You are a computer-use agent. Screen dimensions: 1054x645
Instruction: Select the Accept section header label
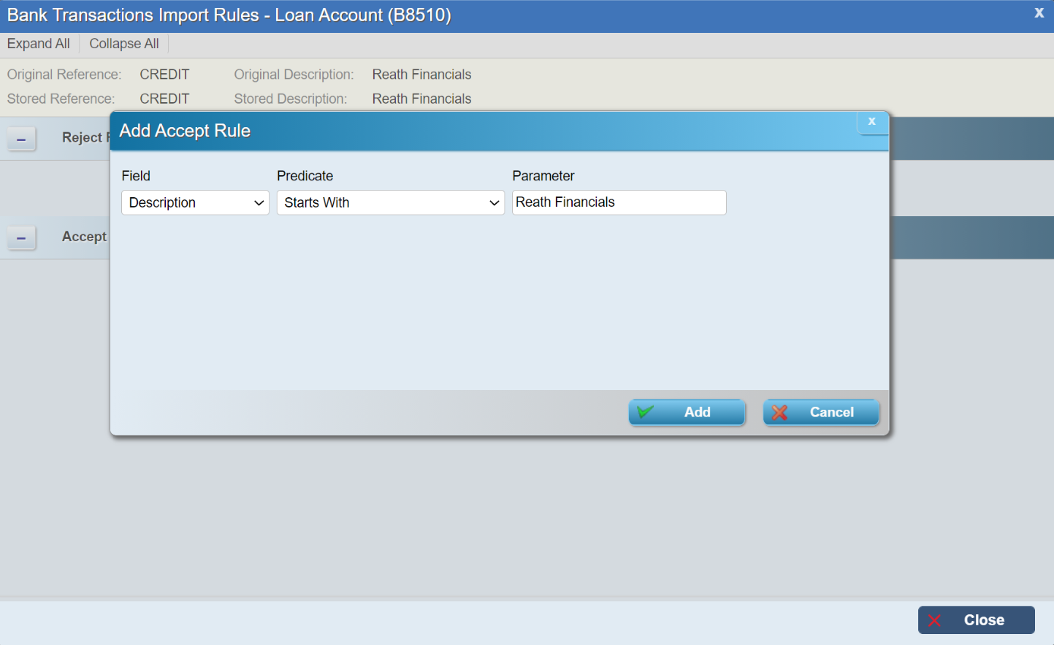84,237
